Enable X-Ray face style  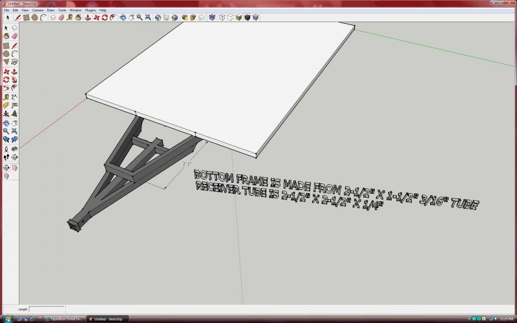click(x=213, y=17)
